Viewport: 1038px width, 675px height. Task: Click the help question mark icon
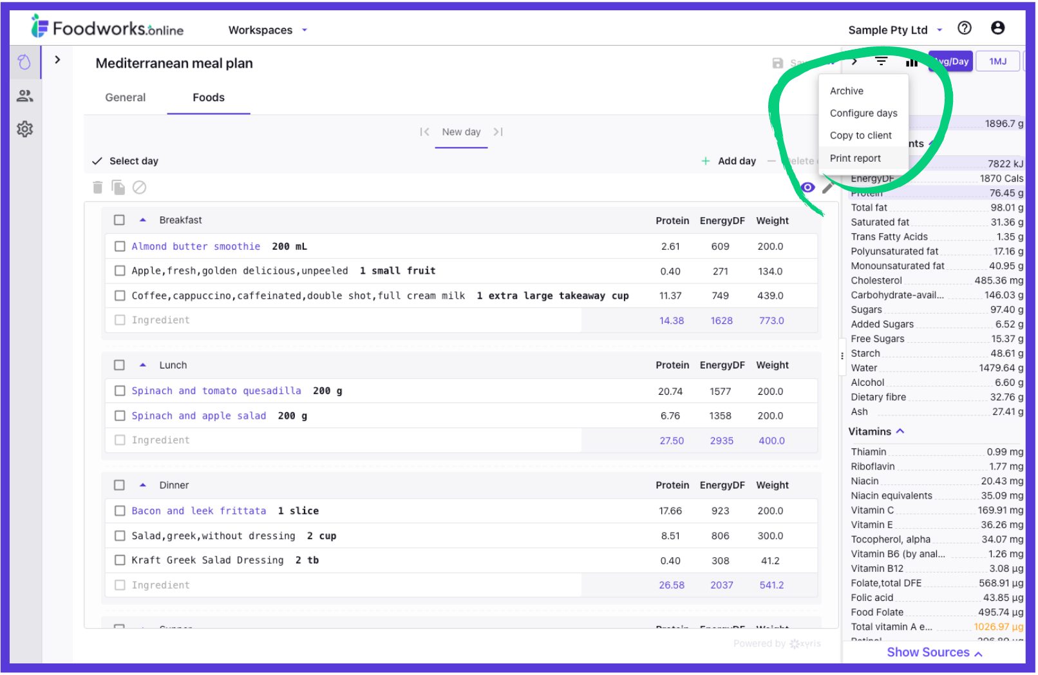pyautogui.click(x=964, y=28)
